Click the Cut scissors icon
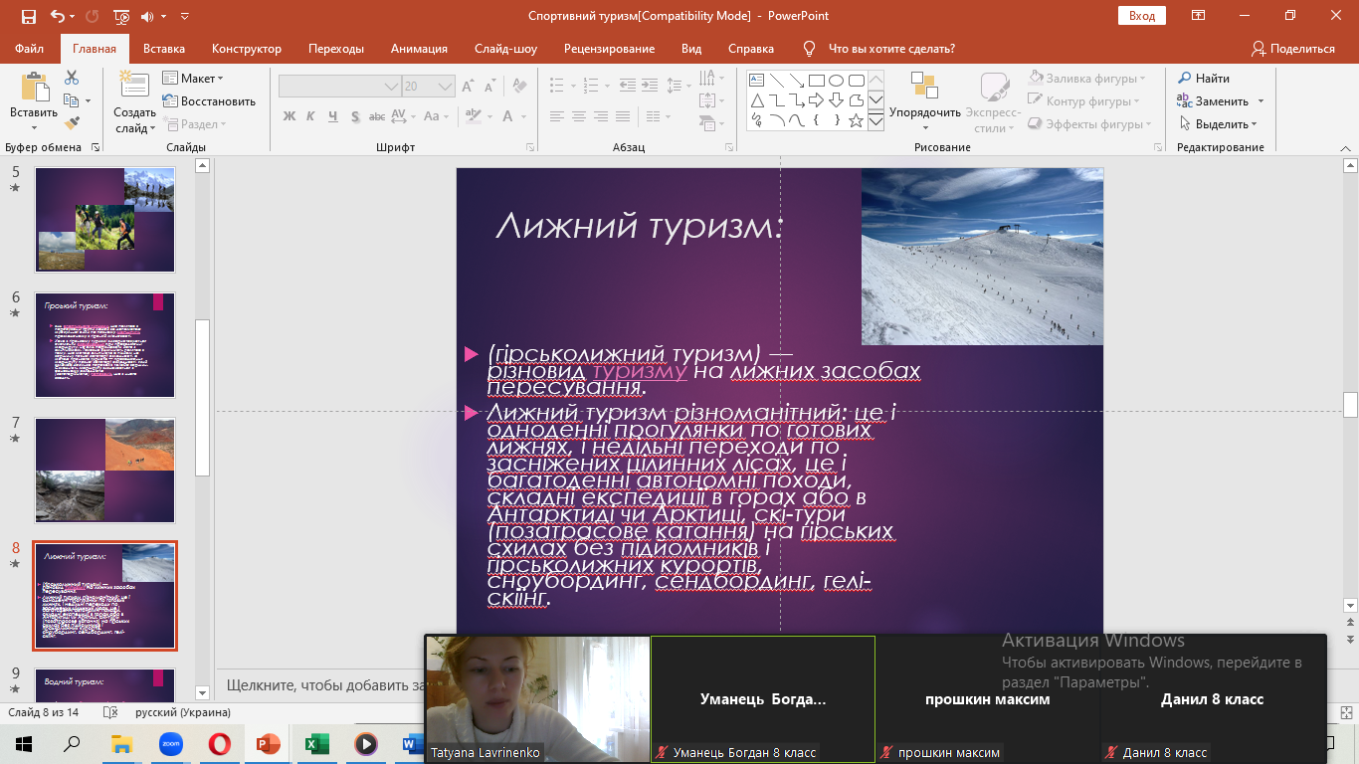This screenshot has height=764, width=1359. [x=72, y=78]
